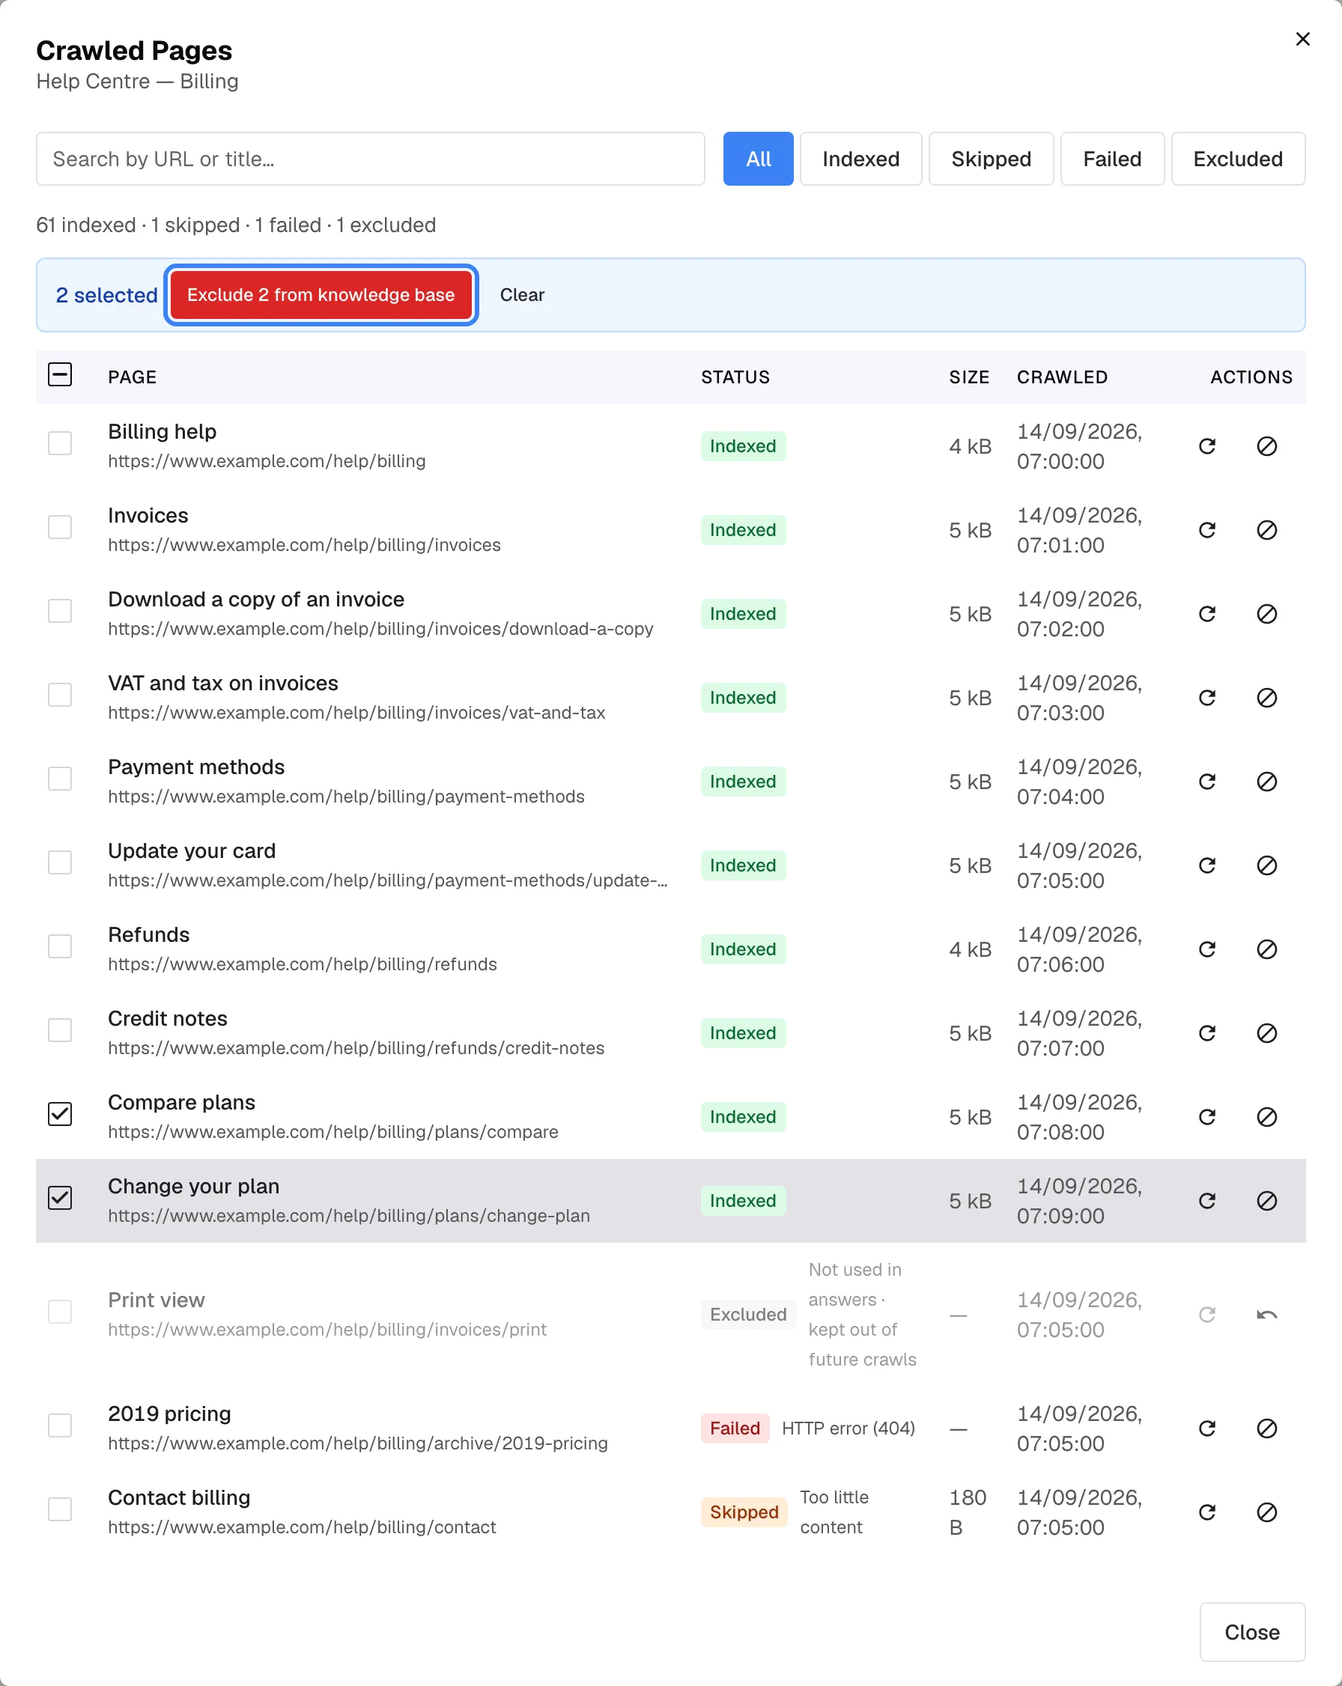Re-crawl the Credit notes page
This screenshot has height=1686, width=1342.
click(x=1206, y=1033)
